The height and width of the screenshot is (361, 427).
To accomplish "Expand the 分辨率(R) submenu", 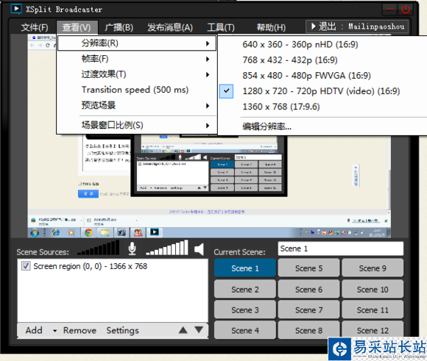I will pos(137,43).
